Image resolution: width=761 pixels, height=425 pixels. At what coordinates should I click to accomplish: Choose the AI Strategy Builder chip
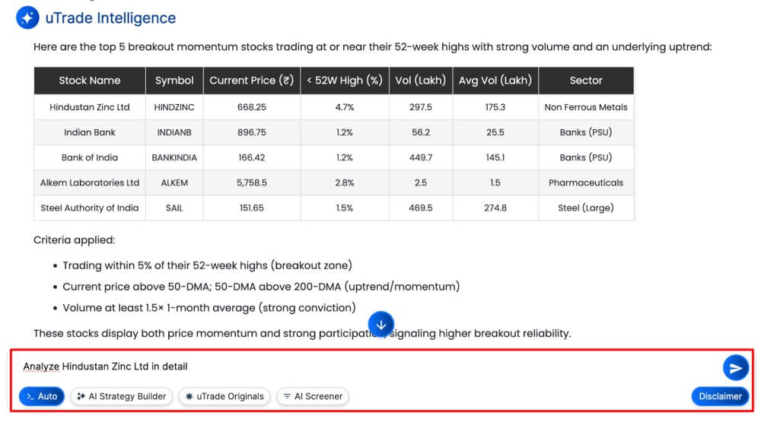point(121,396)
